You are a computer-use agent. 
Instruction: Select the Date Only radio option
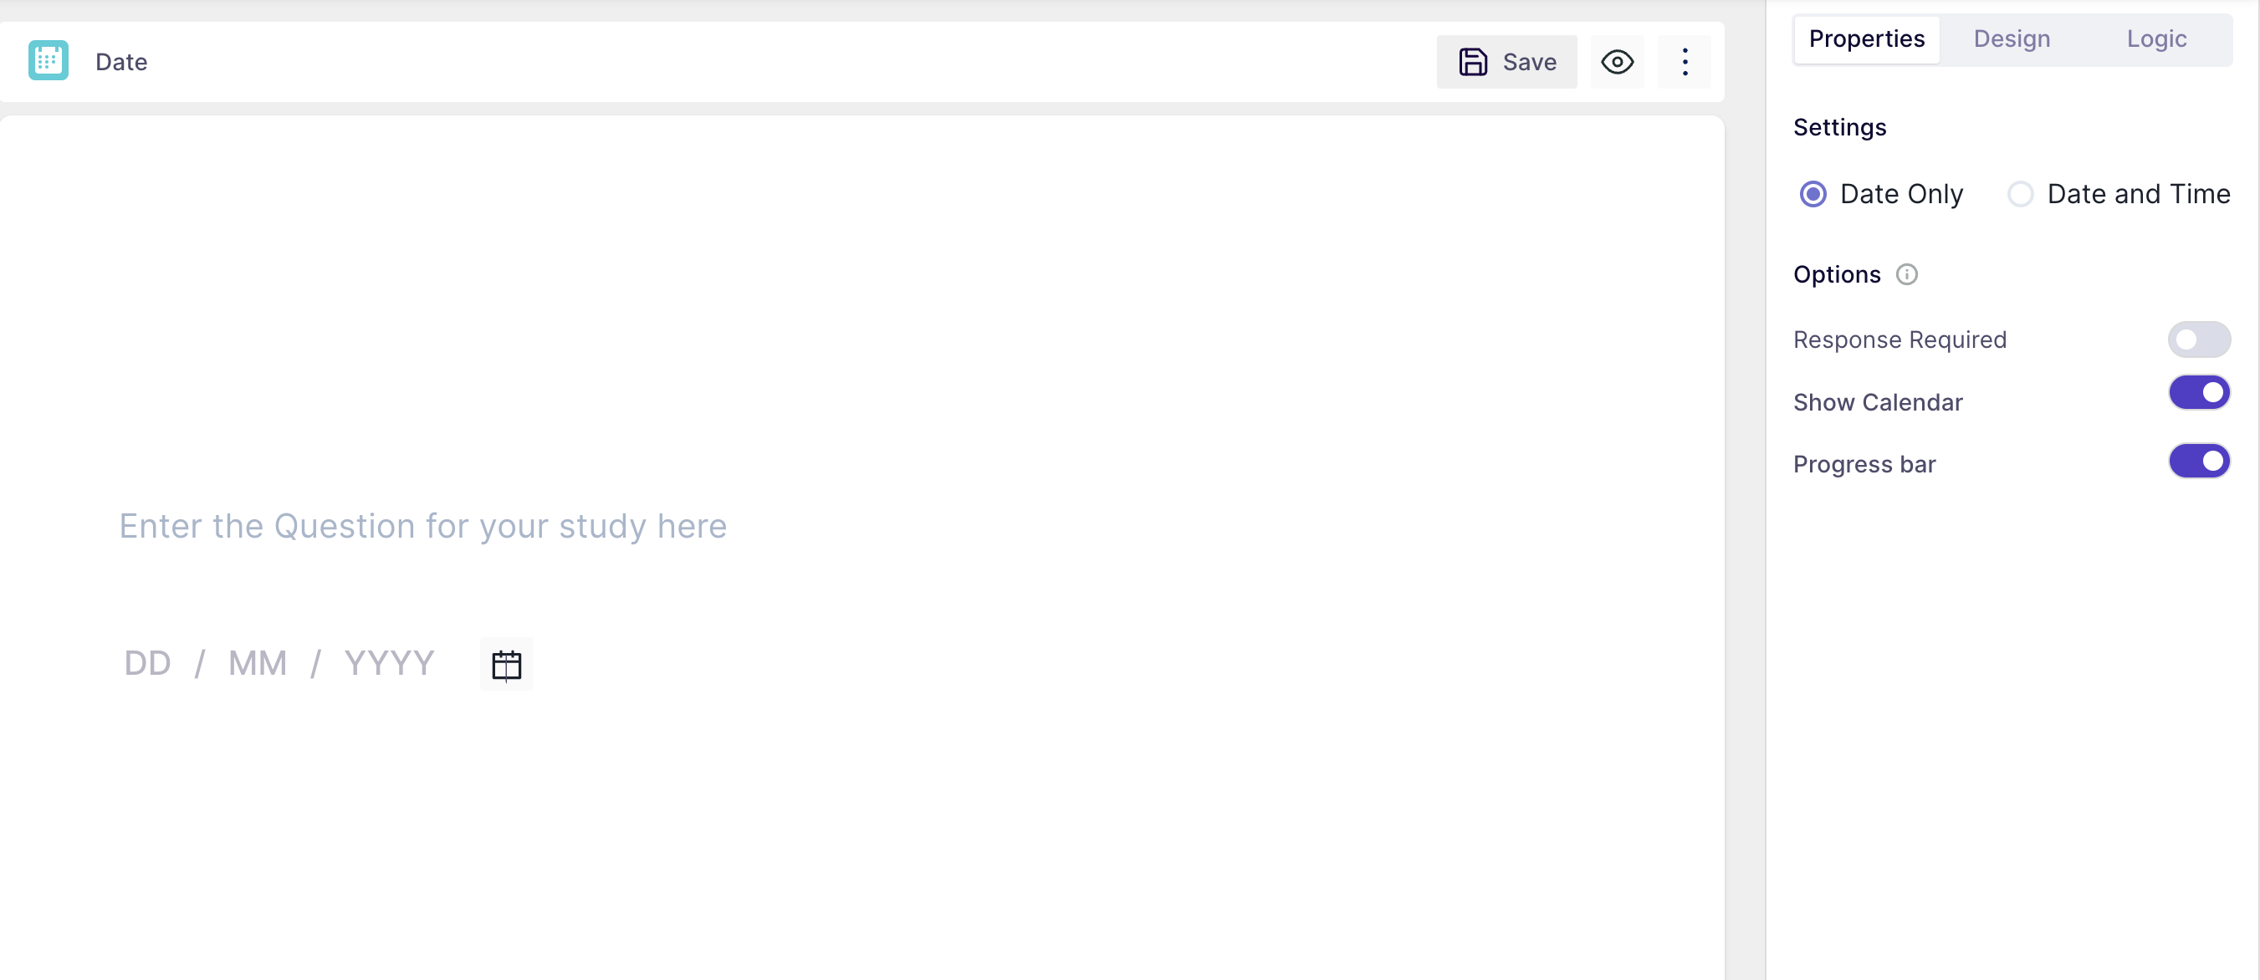click(1813, 194)
